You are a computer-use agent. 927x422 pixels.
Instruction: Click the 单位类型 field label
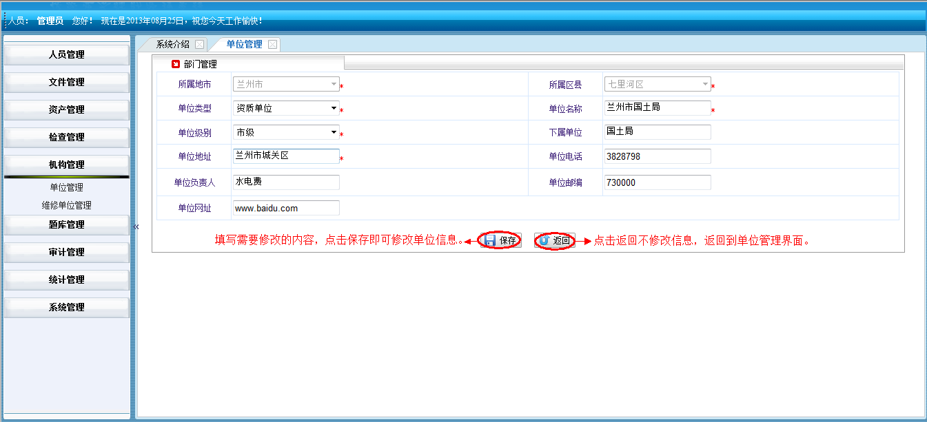click(194, 109)
